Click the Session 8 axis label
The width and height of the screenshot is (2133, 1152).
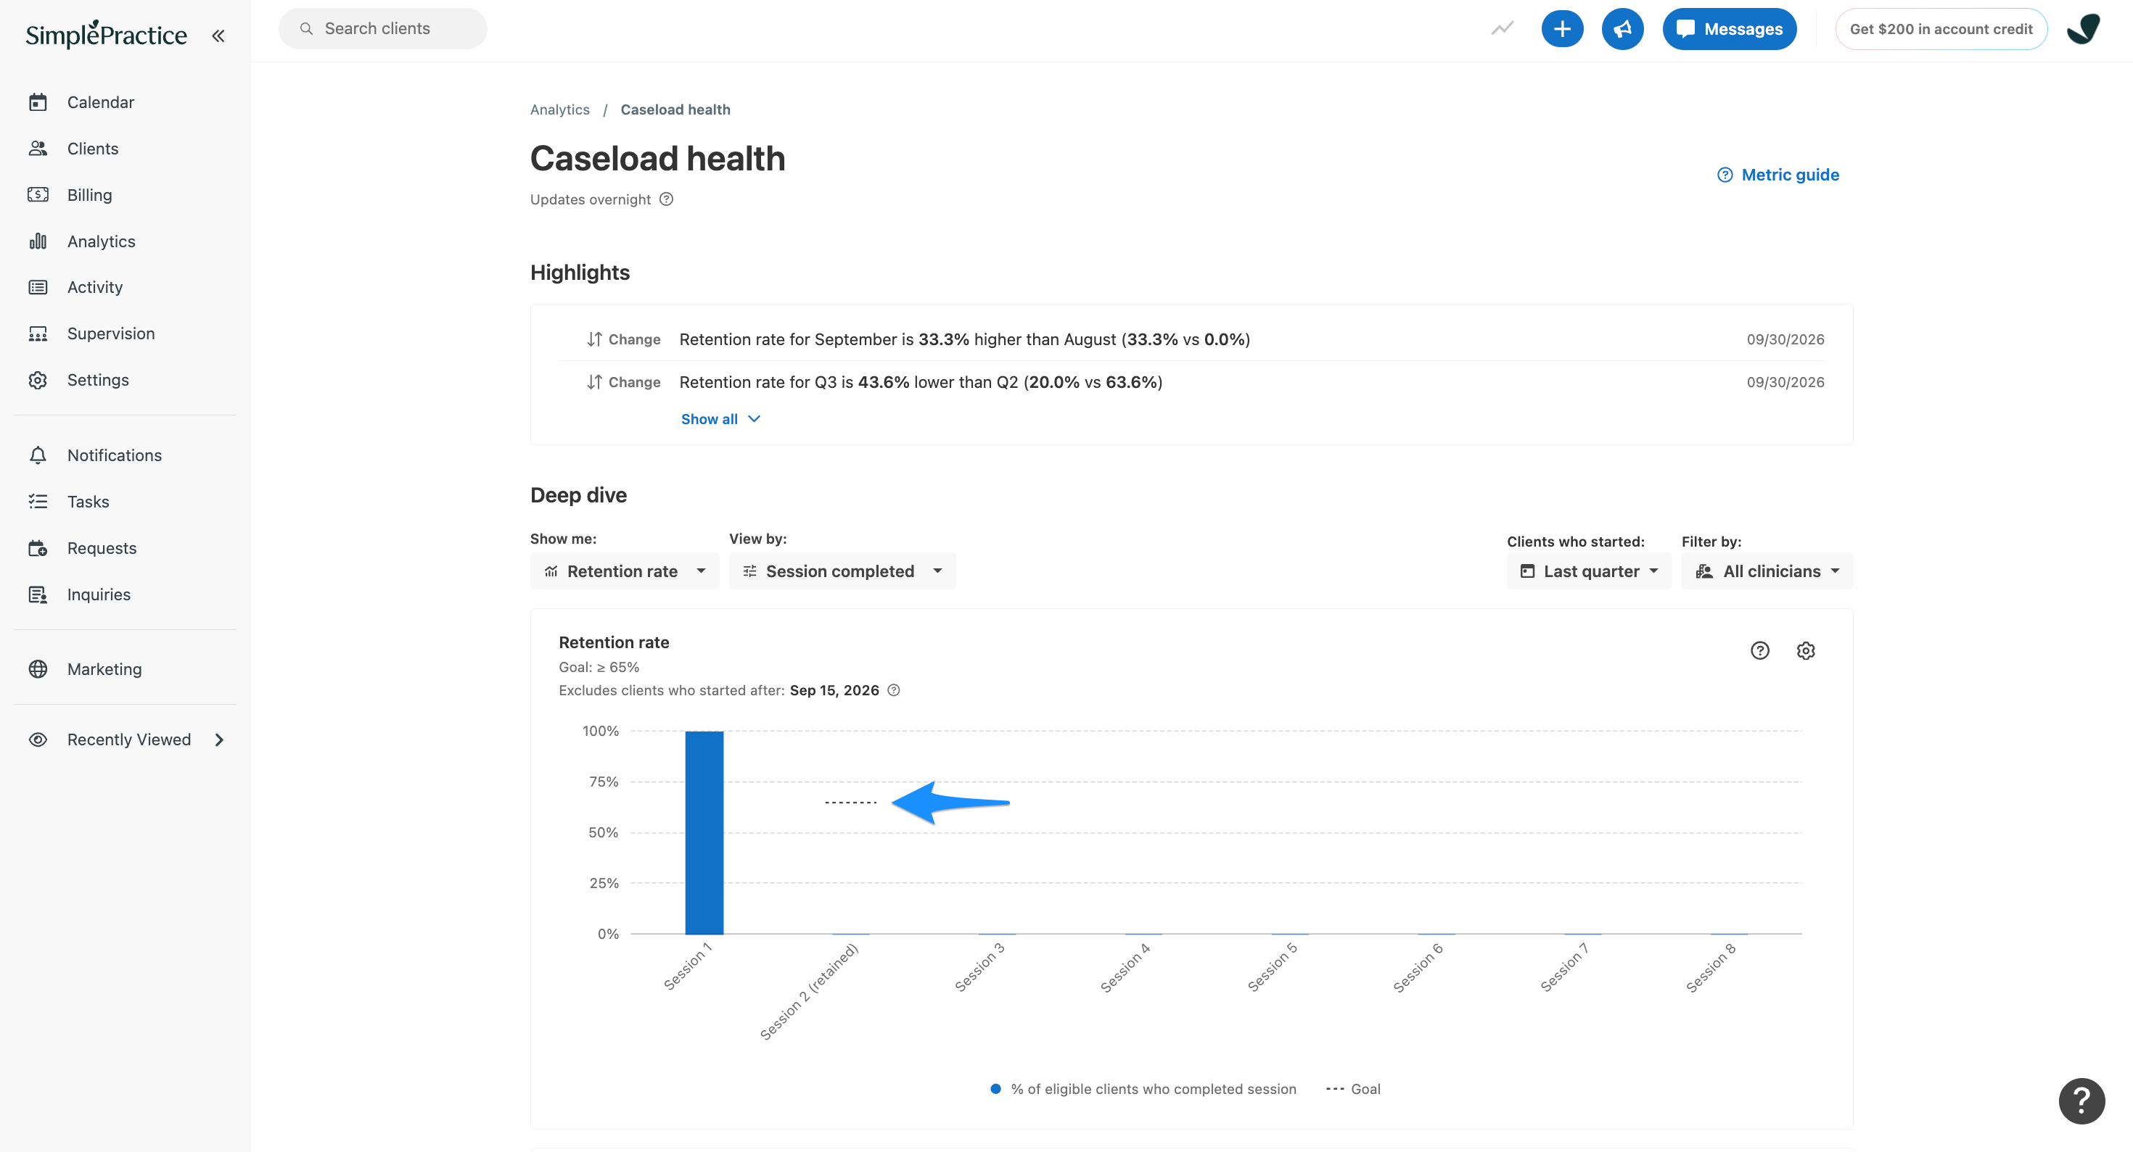tap(1711, 967)
